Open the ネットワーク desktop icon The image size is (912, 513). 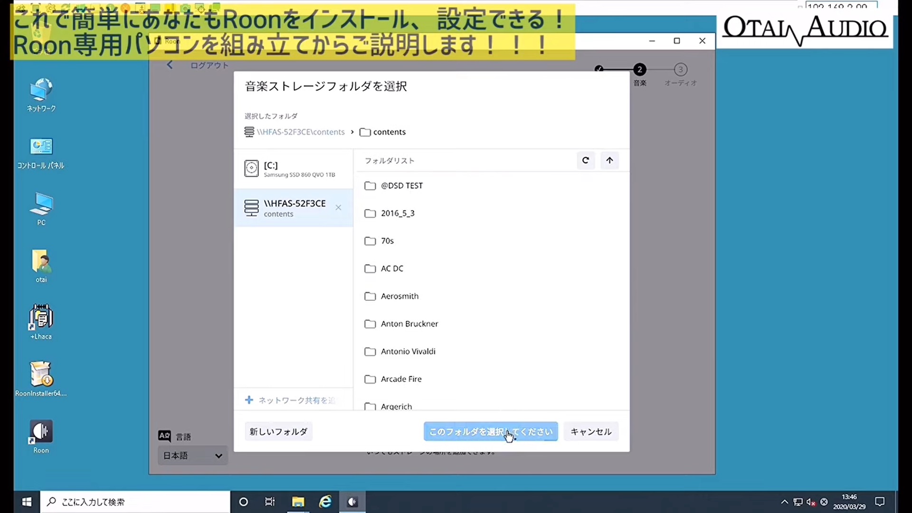pos(41,95)
